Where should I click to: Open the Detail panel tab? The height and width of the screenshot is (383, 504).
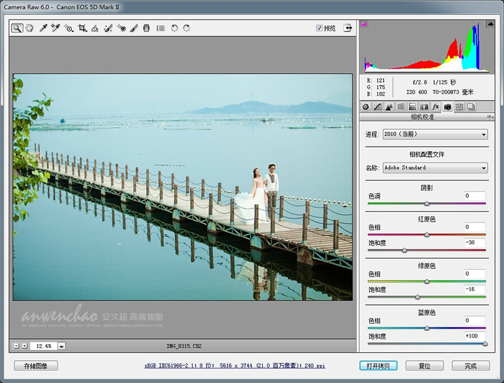(x=389, y=106)
